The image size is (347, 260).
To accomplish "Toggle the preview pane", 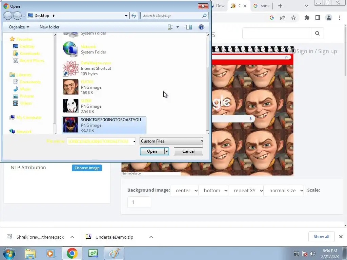I will point(189,27).
